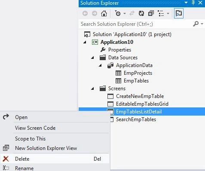
Task: Open the Solution Explorer window position menu
Action: click(x=186, y=3)
